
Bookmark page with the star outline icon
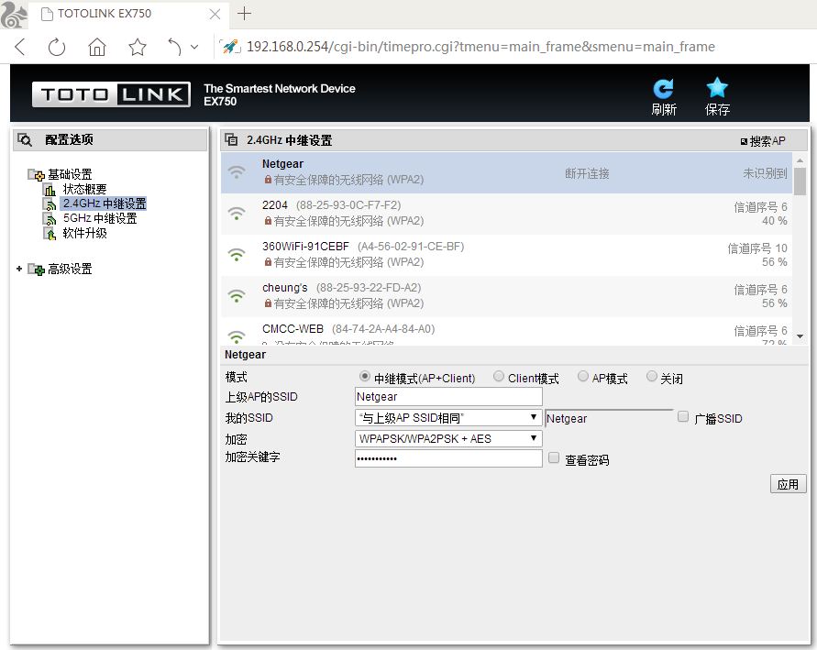137,47
